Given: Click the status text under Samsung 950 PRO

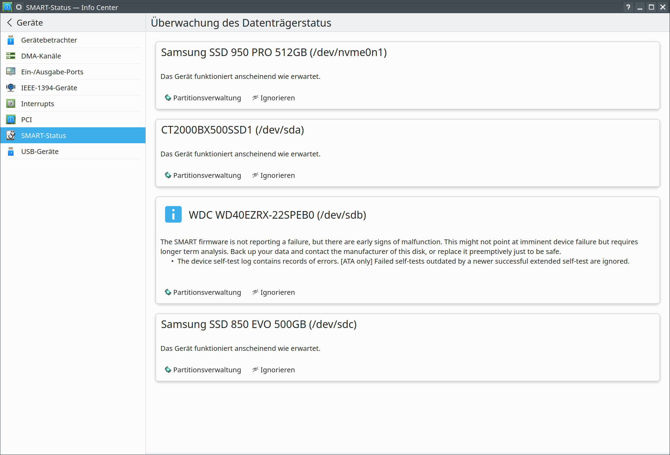Looking at the screenshot, I should click(x=240, y=76).
